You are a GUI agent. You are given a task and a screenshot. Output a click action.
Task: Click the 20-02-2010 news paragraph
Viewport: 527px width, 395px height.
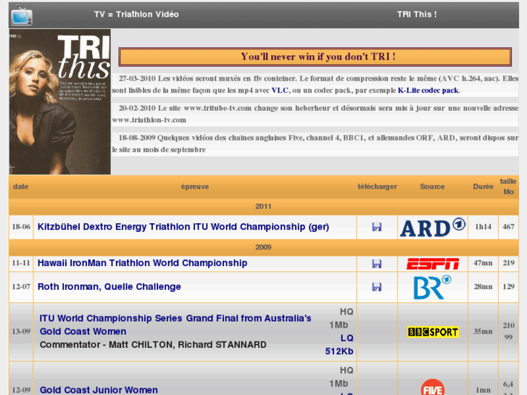[x=315, y=114]
